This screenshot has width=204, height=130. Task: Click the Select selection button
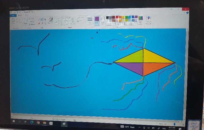click(26, 21)
